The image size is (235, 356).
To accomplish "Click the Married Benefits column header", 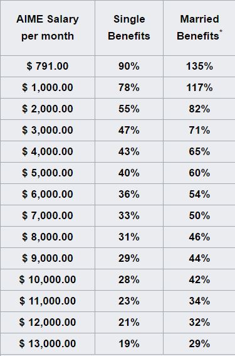I will 199,28.
